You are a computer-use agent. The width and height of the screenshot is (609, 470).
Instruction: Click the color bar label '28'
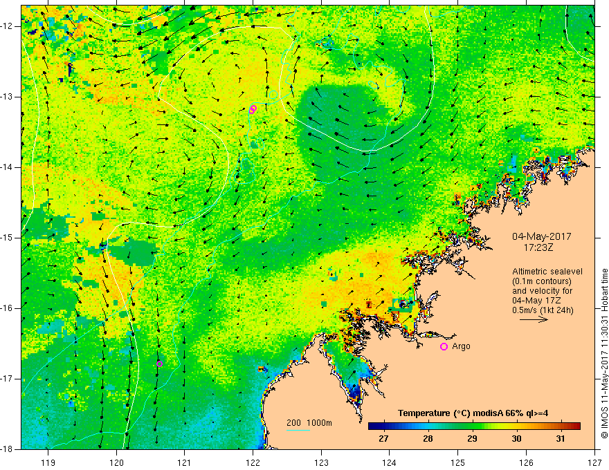(x=428, y=439)
